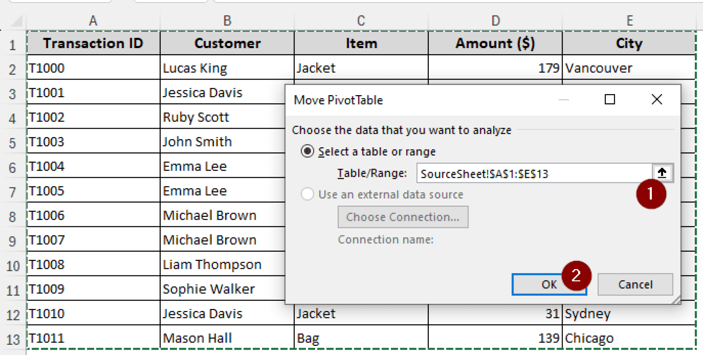
Task: Select column E header
Action: [629, 21]
